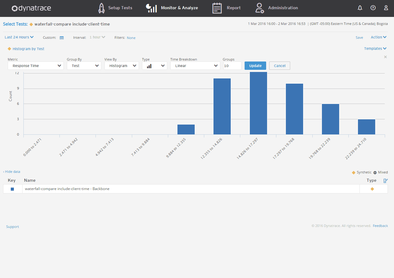This screenshot has height=278, width=394.
Task: Open the Administration menu
Action: point(283,8)
